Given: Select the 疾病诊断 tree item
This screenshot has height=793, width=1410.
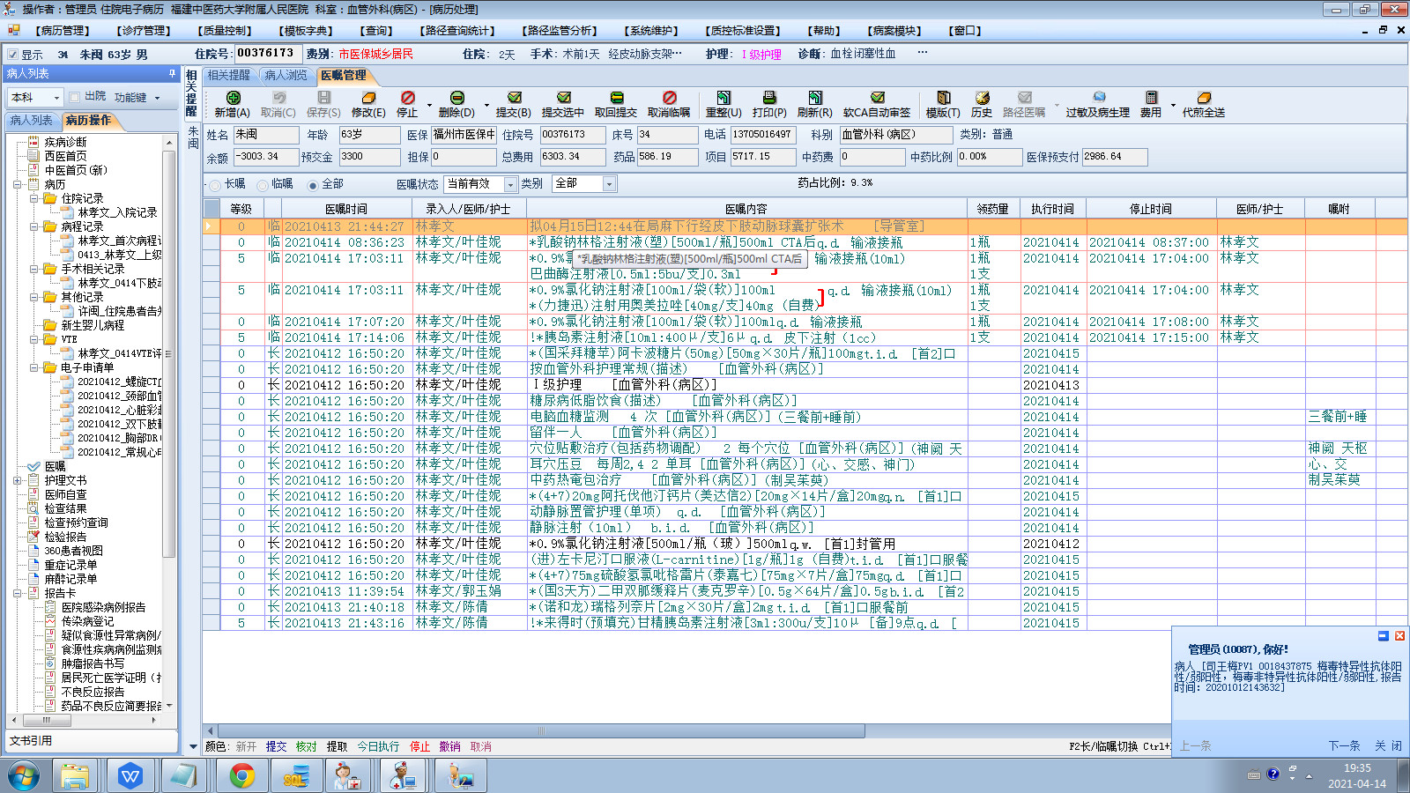Looking at the screenshot, I should coord(66,143).
